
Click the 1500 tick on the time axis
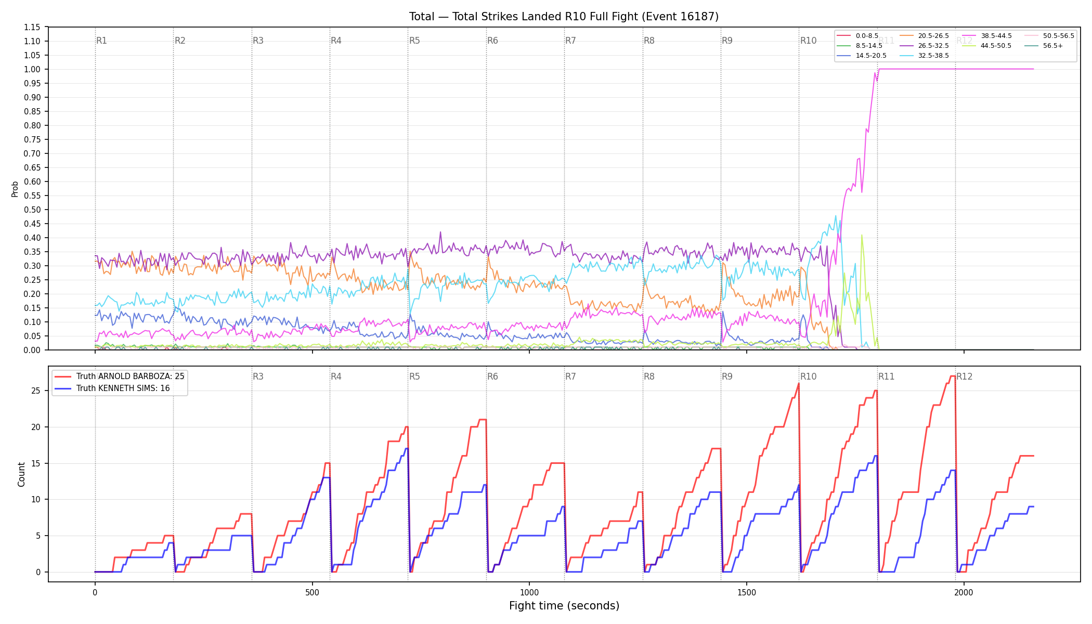click(747, 592)
